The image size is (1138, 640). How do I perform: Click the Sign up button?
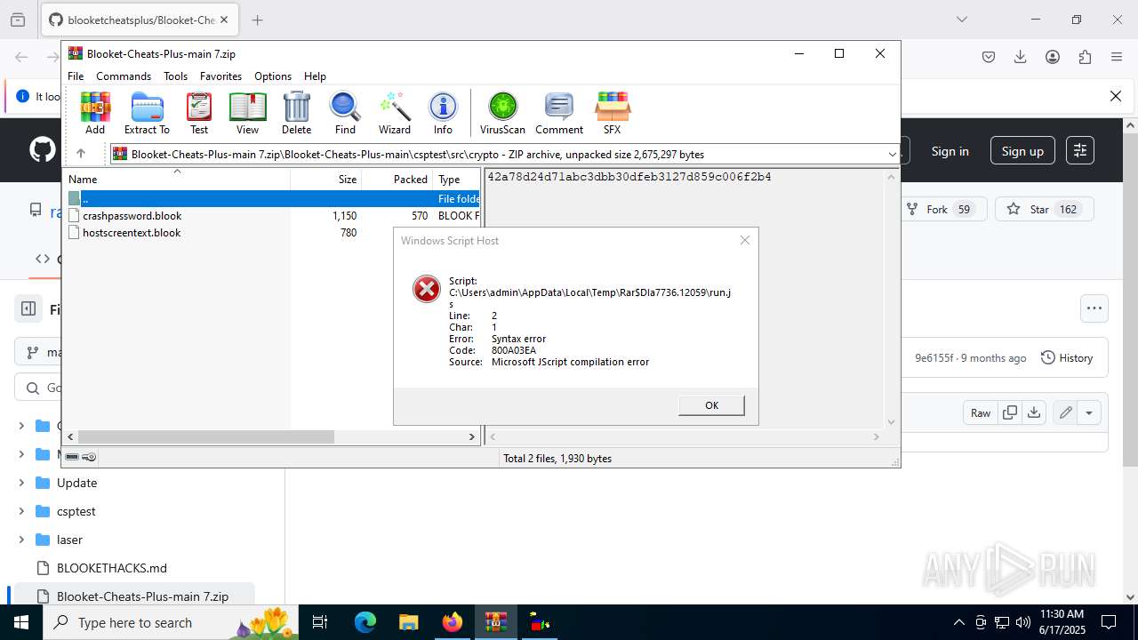1022,151
